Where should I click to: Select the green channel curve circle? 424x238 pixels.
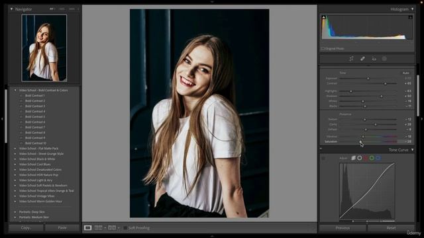(x=372, y=158)
